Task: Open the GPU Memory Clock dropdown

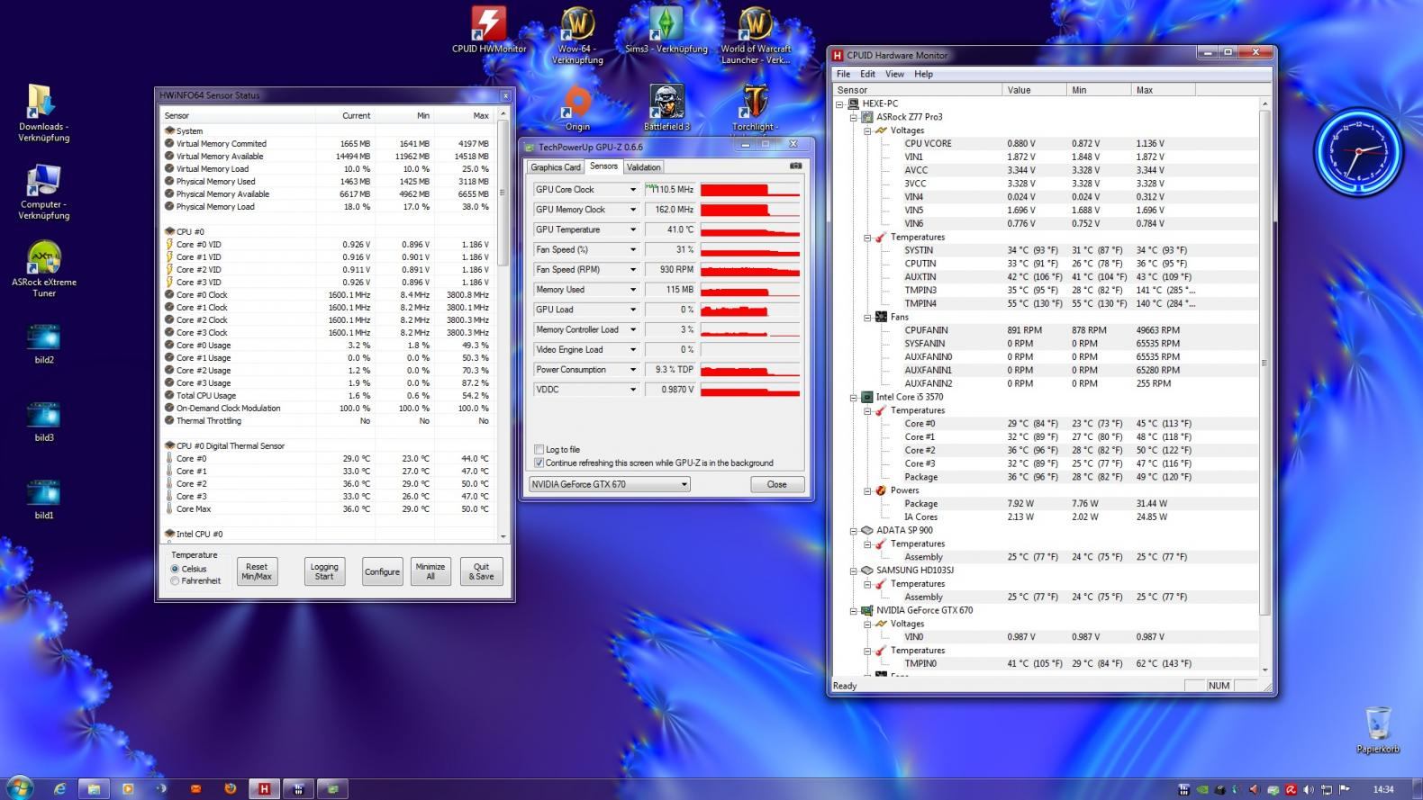Action: (x=632, y=210)
